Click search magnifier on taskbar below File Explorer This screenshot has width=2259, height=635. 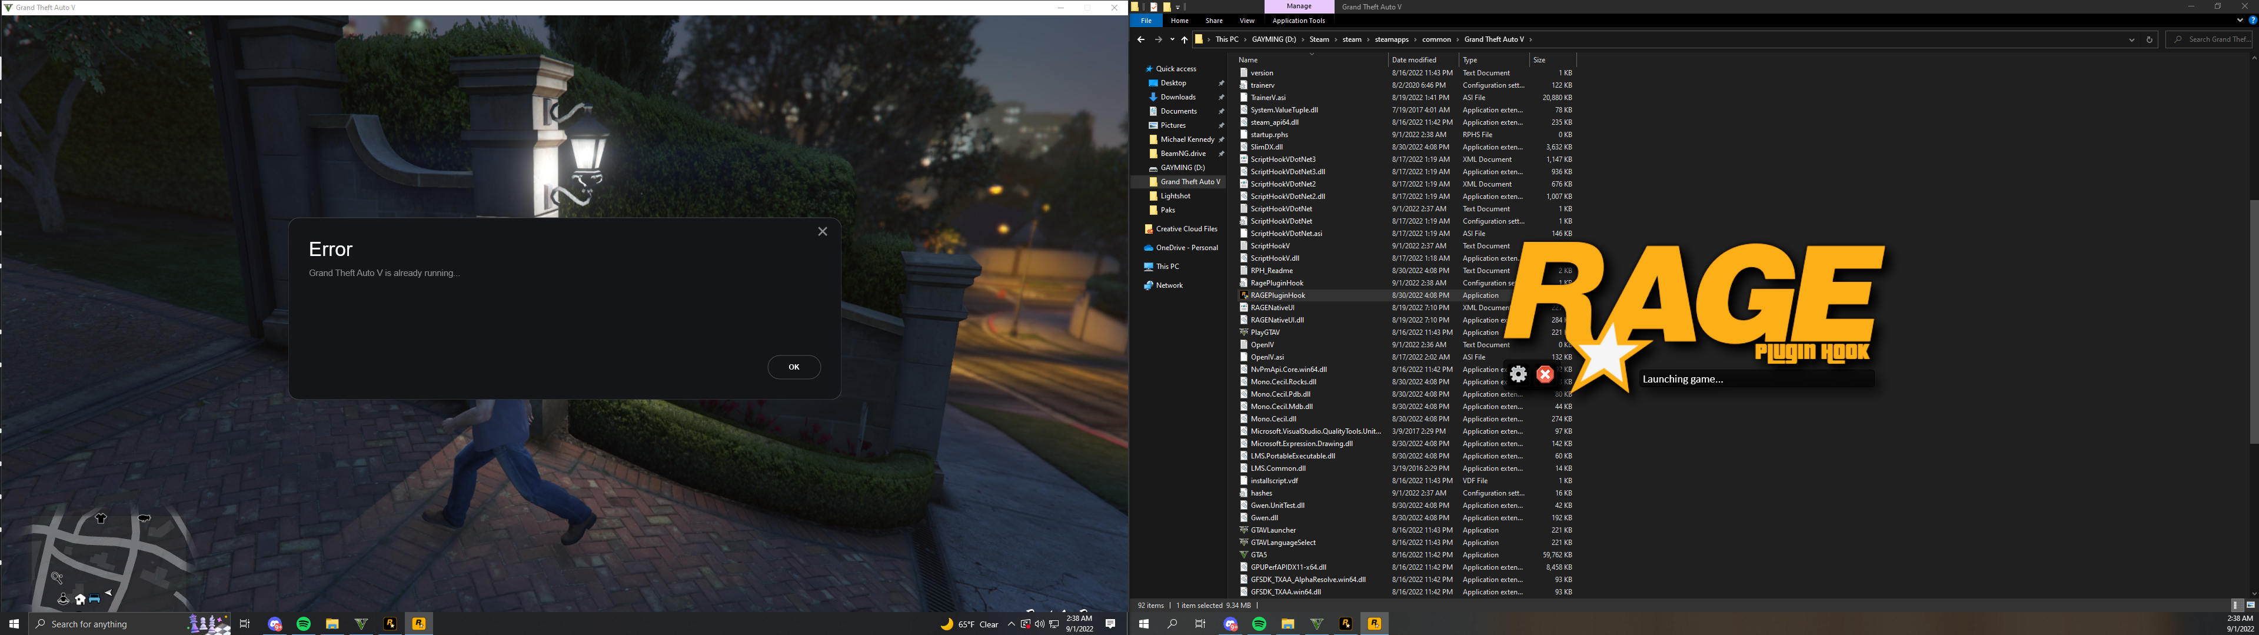pyautogui.click(x=1173, y=624)
